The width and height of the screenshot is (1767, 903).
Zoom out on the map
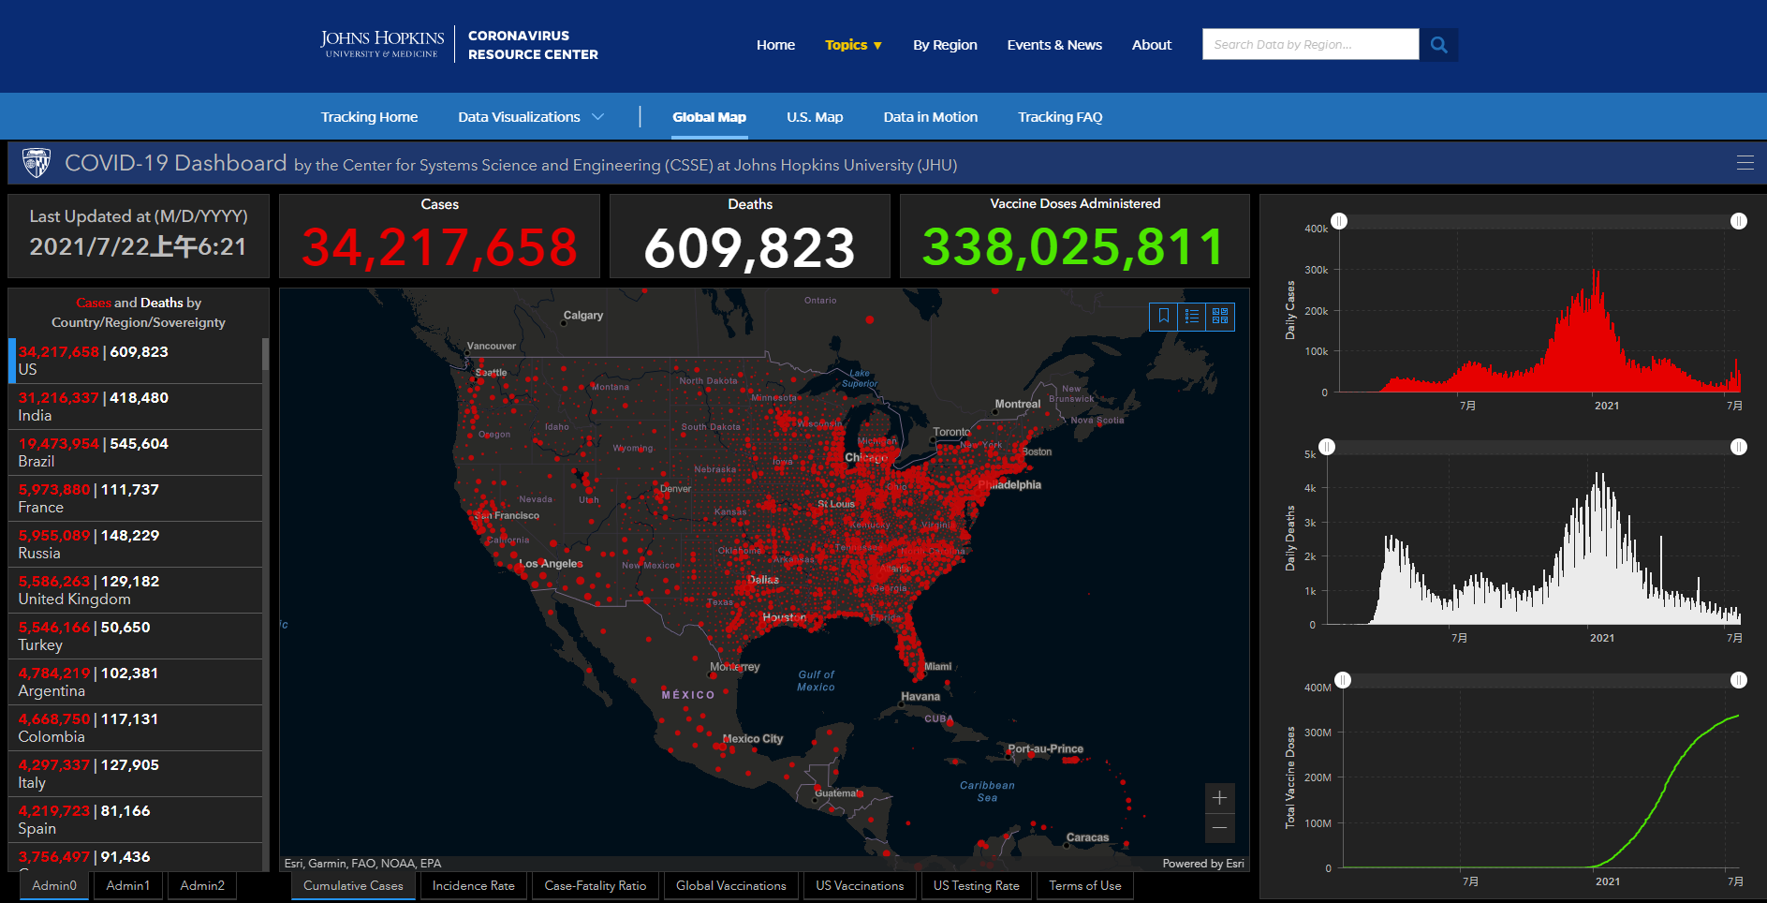[1219, 828]
